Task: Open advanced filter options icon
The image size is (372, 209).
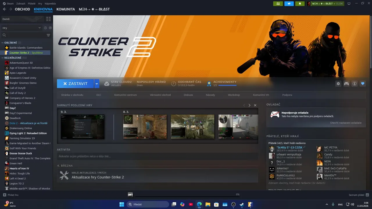Action: coord(48,35)
